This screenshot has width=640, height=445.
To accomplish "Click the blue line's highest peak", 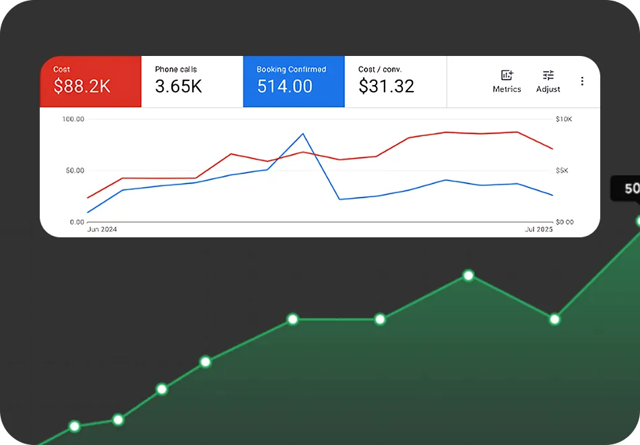I will [303, 133].
